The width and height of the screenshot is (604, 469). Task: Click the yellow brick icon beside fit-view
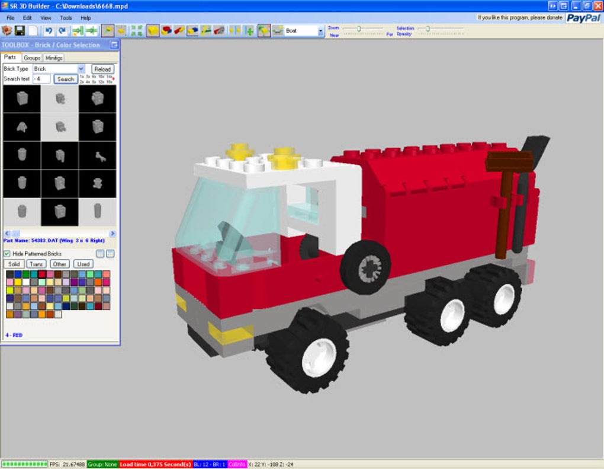[x=122, y=31]
